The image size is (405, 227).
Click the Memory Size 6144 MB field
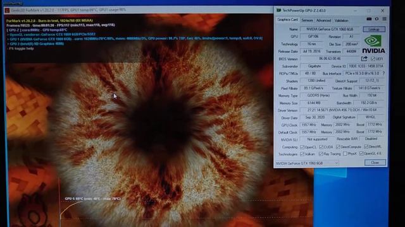[x=314, y=103]
